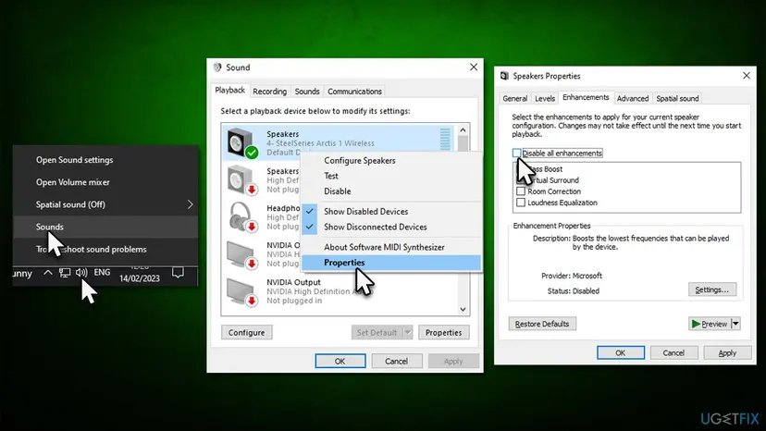Click Set Default button
Image resolution: width=766 pixels, height=431 pixels.
(377, 332)
